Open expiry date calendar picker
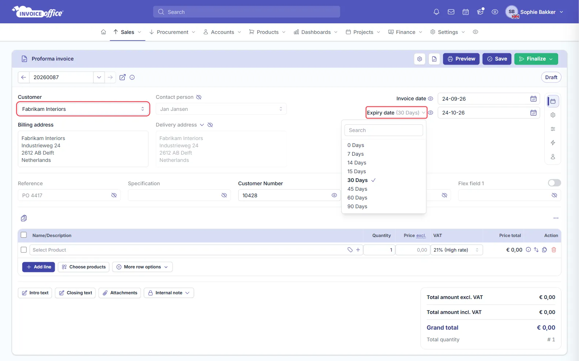Viewport: 579px width, 361px height. pyautogui.click(x=533, y=113)
